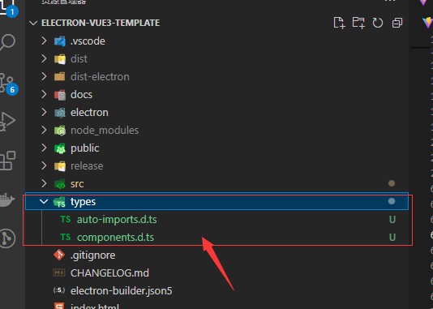Click the src folder code icon
Image resolution: width=433 pixels, height=309 pixels.
(x=60, y=184)
